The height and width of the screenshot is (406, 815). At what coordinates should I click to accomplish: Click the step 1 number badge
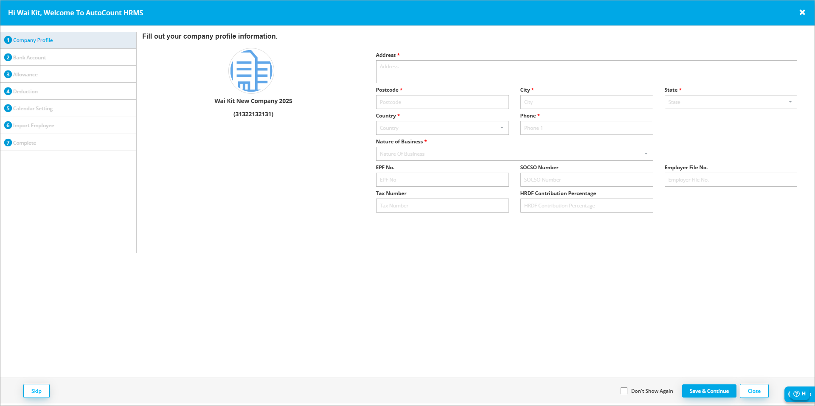coord(8,40)
